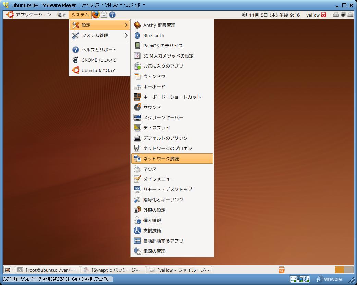Screen dimensions: 357x285
Task: Switch to the second gray workspace
Action: 349,270
